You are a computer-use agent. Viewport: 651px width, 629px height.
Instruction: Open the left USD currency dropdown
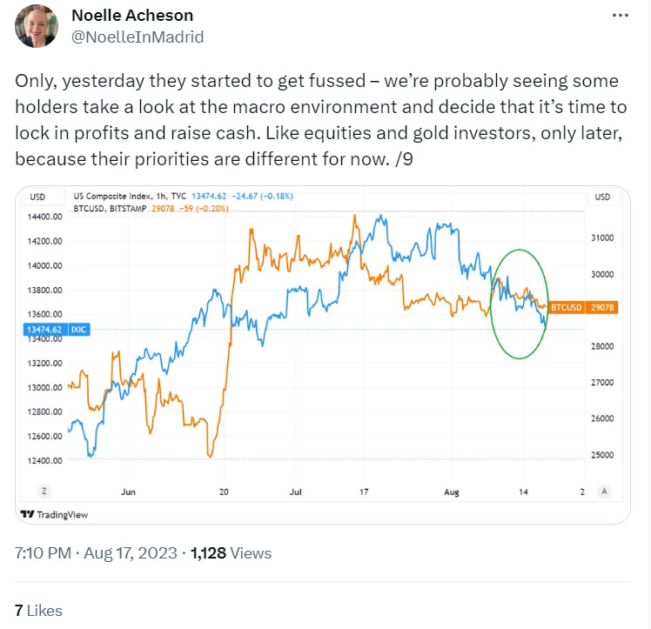point(37,197)
